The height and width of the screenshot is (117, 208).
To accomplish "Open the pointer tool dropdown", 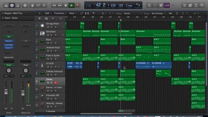I will (x=104, y=13).
